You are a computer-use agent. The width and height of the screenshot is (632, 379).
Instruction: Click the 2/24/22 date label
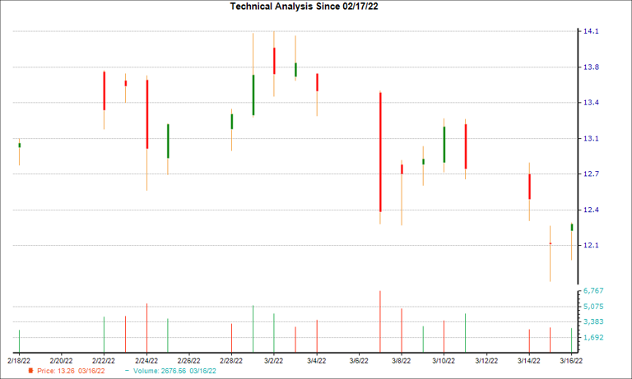[146, 361]
